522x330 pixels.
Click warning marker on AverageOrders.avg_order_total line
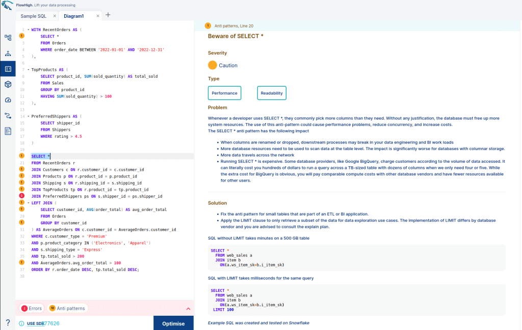21,262
